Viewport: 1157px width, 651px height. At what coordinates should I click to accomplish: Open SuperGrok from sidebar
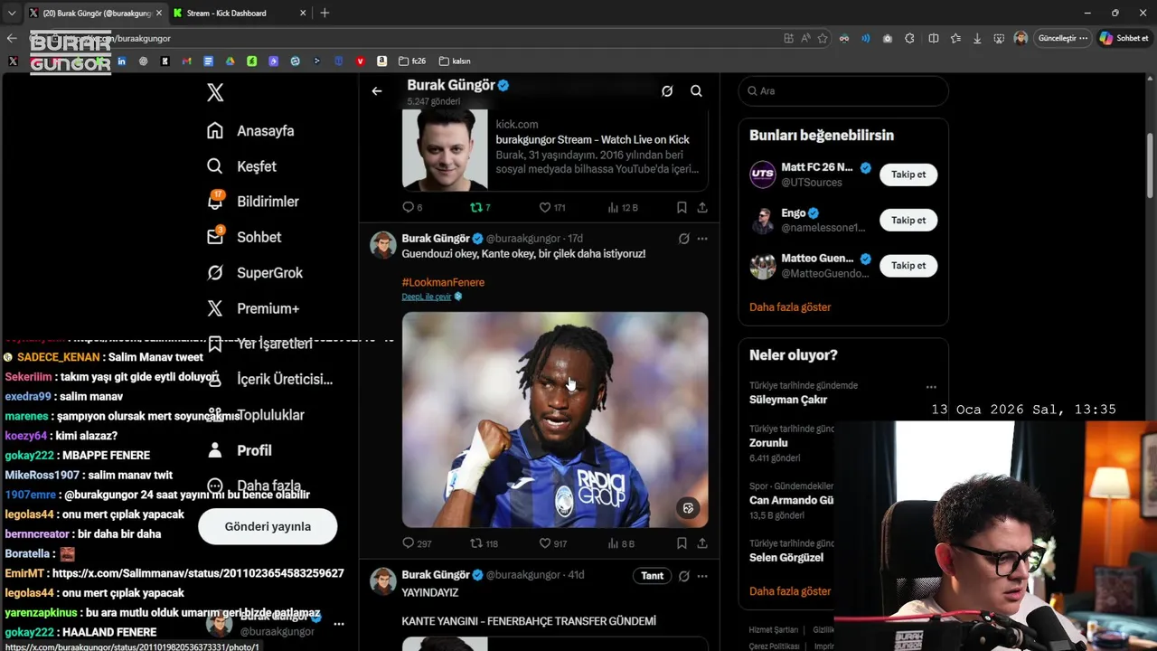tap(254, 272)
